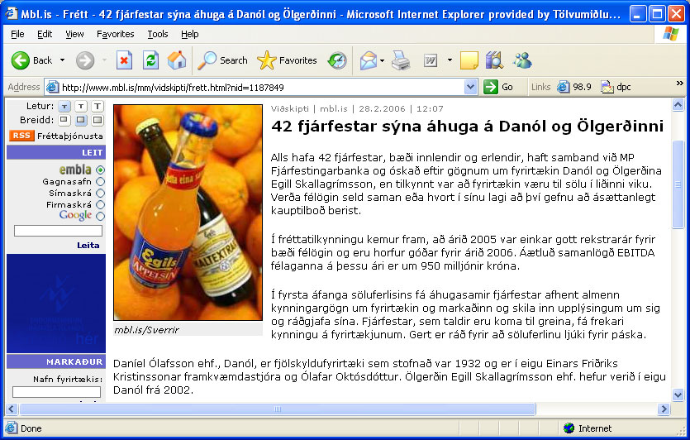
Task: Open the File menu
Action: [17, 34]
